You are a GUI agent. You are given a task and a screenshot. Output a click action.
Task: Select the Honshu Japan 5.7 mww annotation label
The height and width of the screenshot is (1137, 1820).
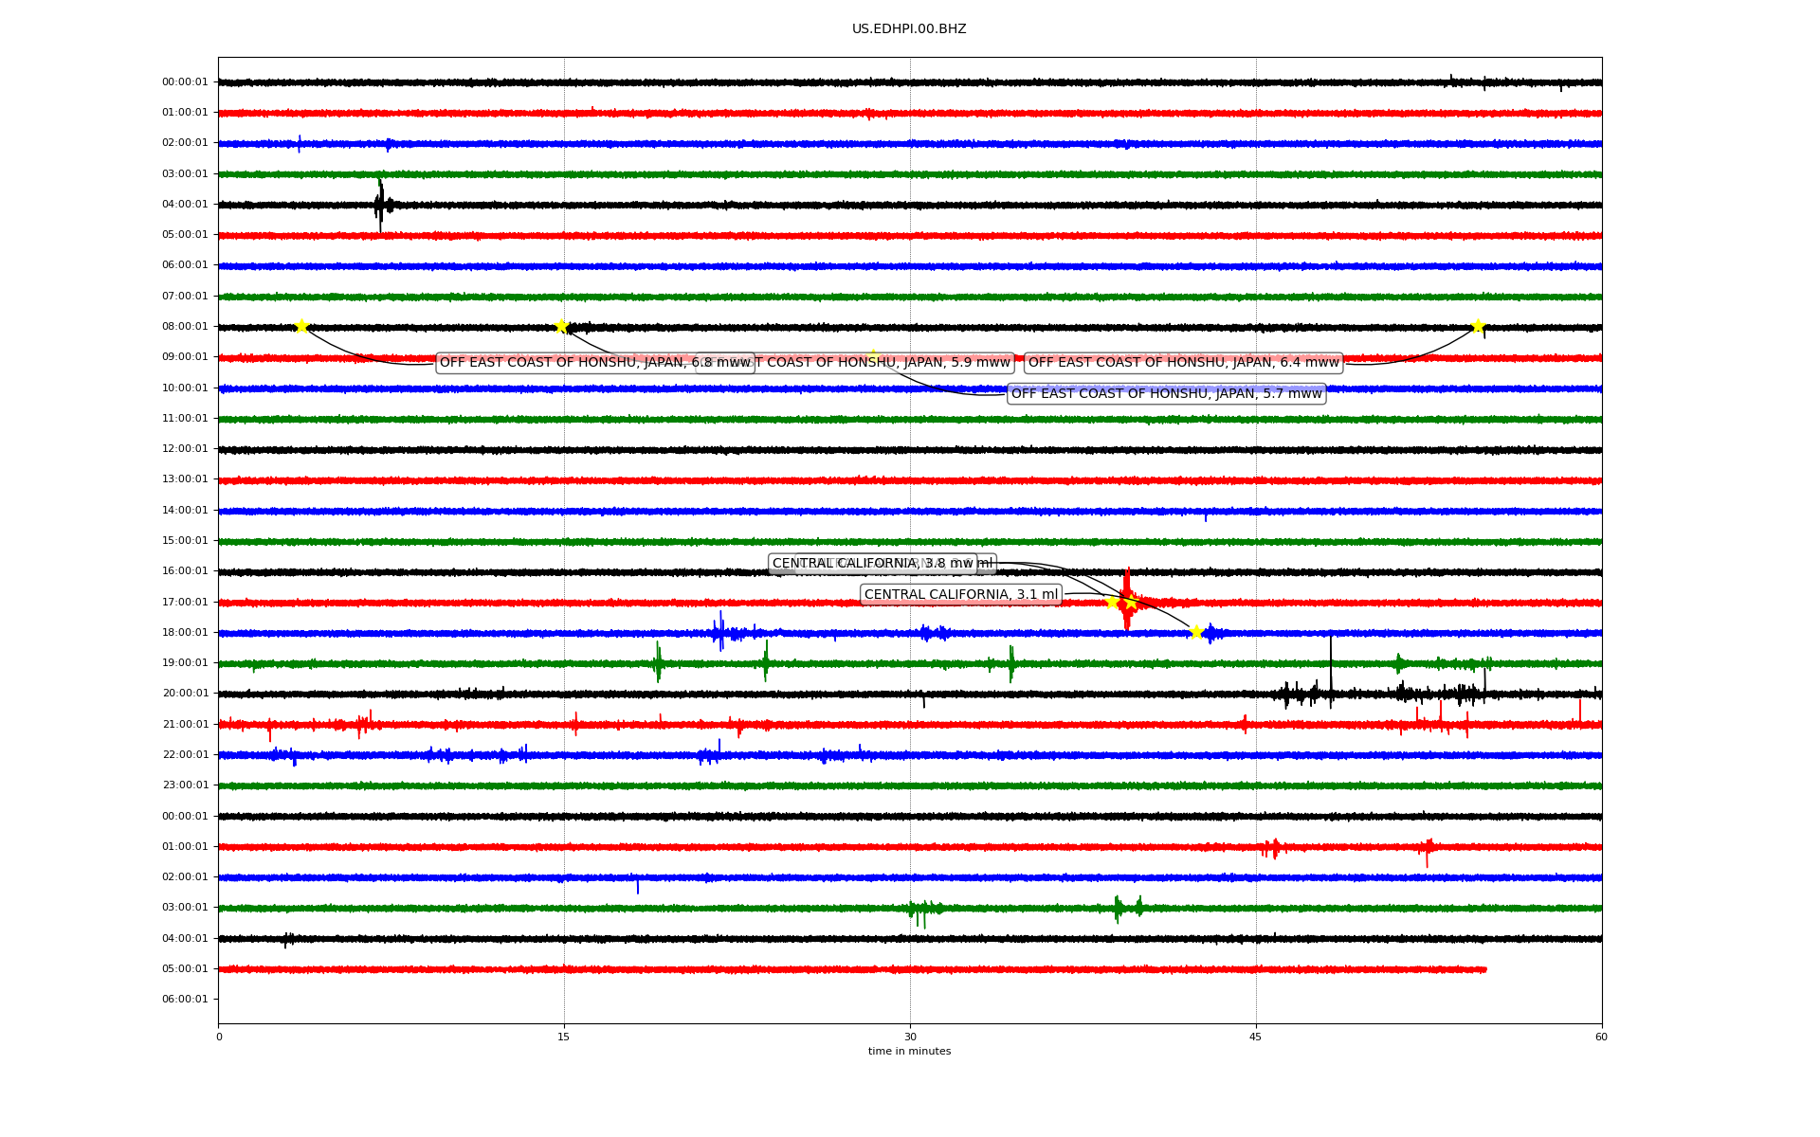pos(1166,393)
